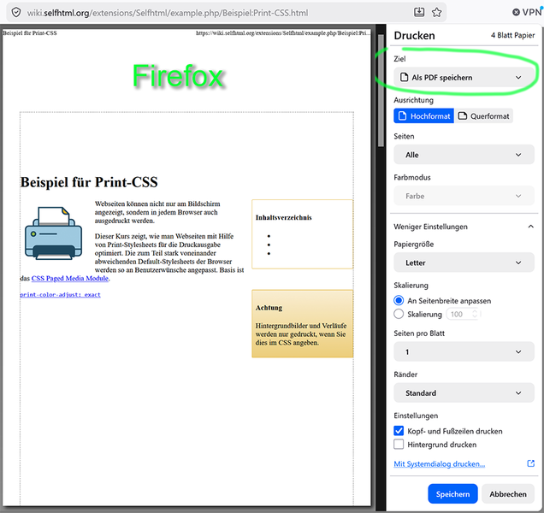Click the Skalierung percentage field showing 100
The width and height of the screenshot is (544, 513).
pos(459,314)
